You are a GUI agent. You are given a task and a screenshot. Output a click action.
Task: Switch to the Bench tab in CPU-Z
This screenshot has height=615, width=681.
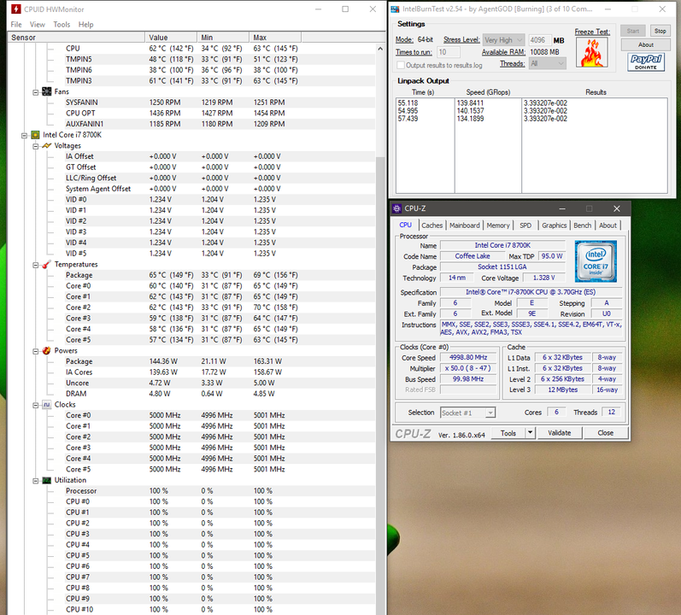point(582,225)
